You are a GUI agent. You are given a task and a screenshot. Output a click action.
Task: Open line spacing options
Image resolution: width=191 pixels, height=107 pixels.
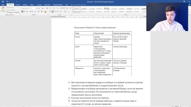61,12
